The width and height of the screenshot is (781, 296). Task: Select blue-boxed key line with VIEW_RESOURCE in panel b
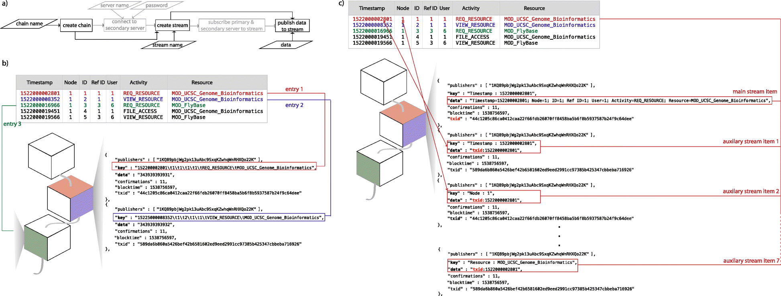[219, 217]
